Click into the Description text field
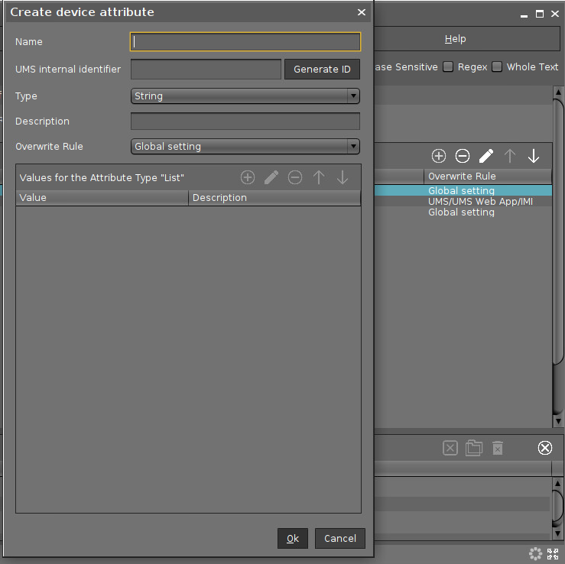565x564 pixels. (x=245, y=122)
